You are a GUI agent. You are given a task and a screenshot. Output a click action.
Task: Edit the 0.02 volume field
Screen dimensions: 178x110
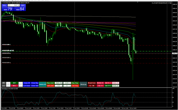[x=14, y=5]
